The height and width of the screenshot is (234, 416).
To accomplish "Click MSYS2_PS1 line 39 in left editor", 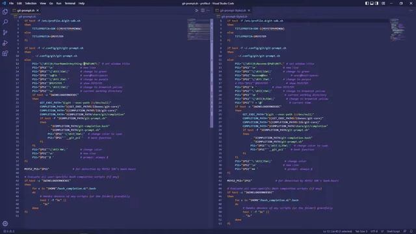I will point(80,169).
